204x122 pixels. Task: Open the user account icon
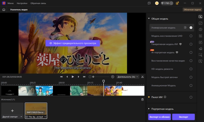click(177, 3)
